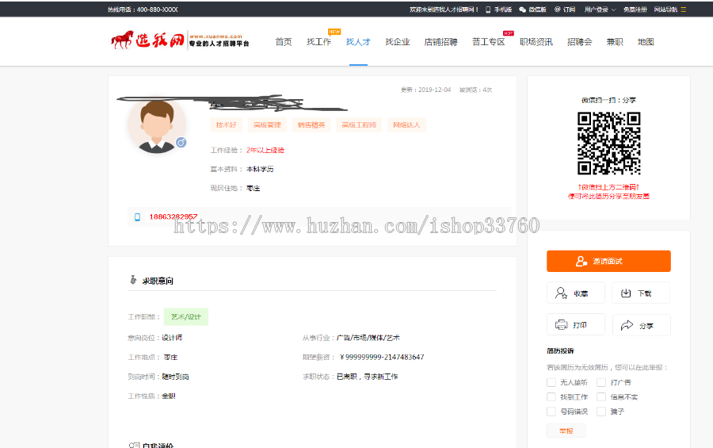Click the green 艺术/设计 job category tag

tap(186, 317)
